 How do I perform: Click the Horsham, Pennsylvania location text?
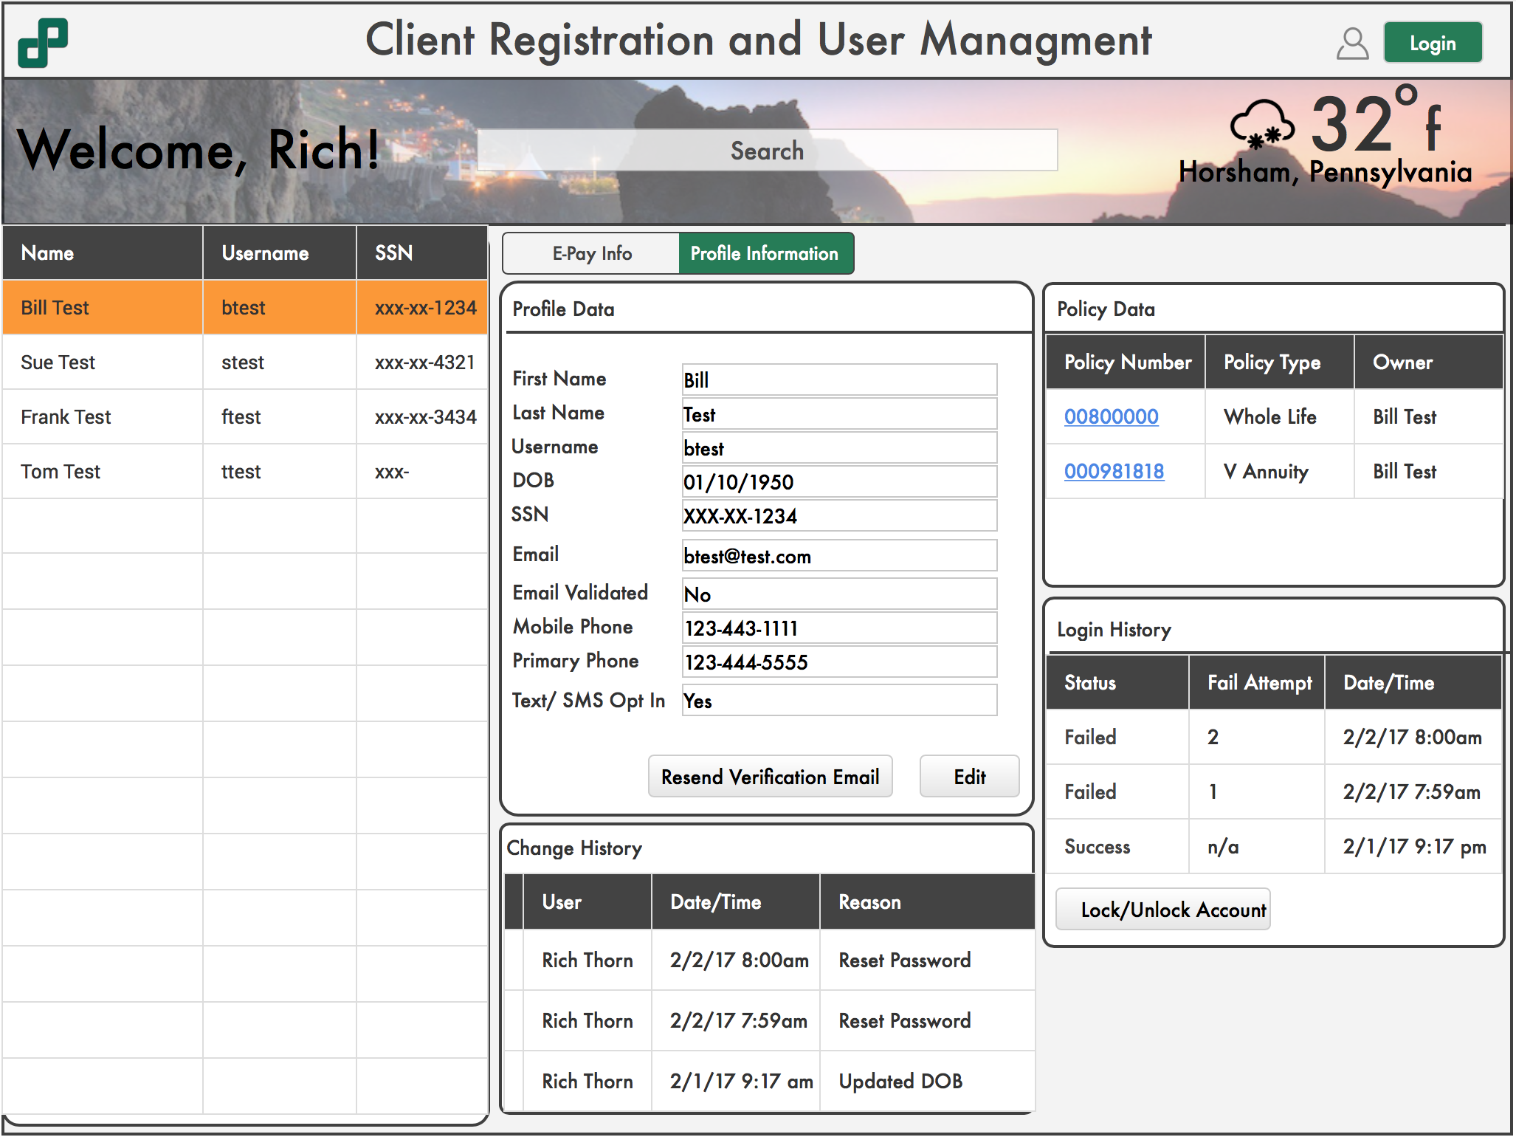(x=1325, y=172)
